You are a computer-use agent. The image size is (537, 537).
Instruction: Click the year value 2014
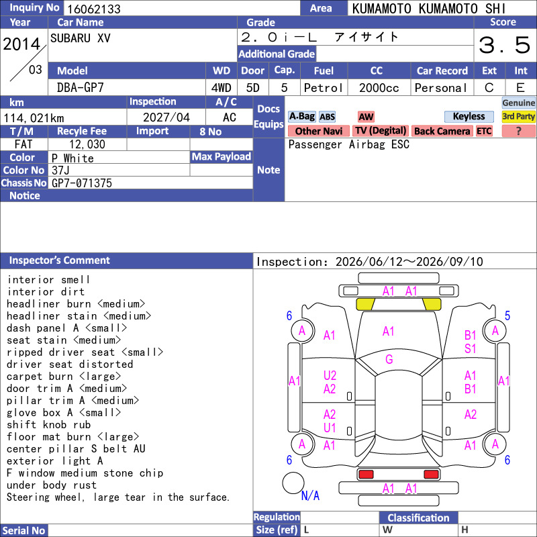[x=21, y=44]
